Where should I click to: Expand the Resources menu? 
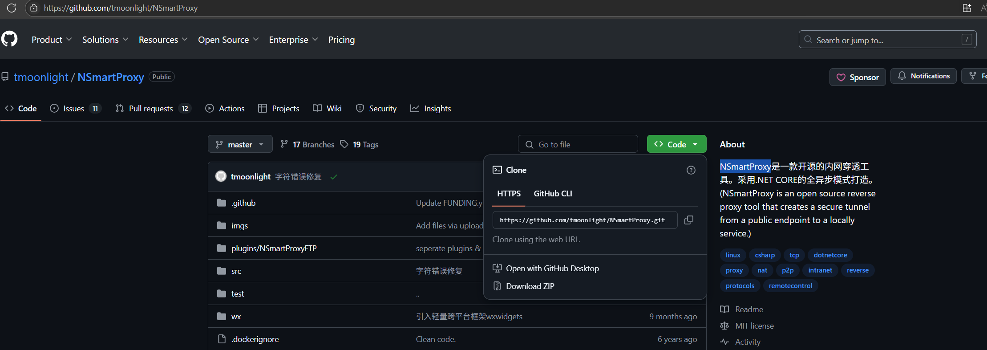point(163,40)
